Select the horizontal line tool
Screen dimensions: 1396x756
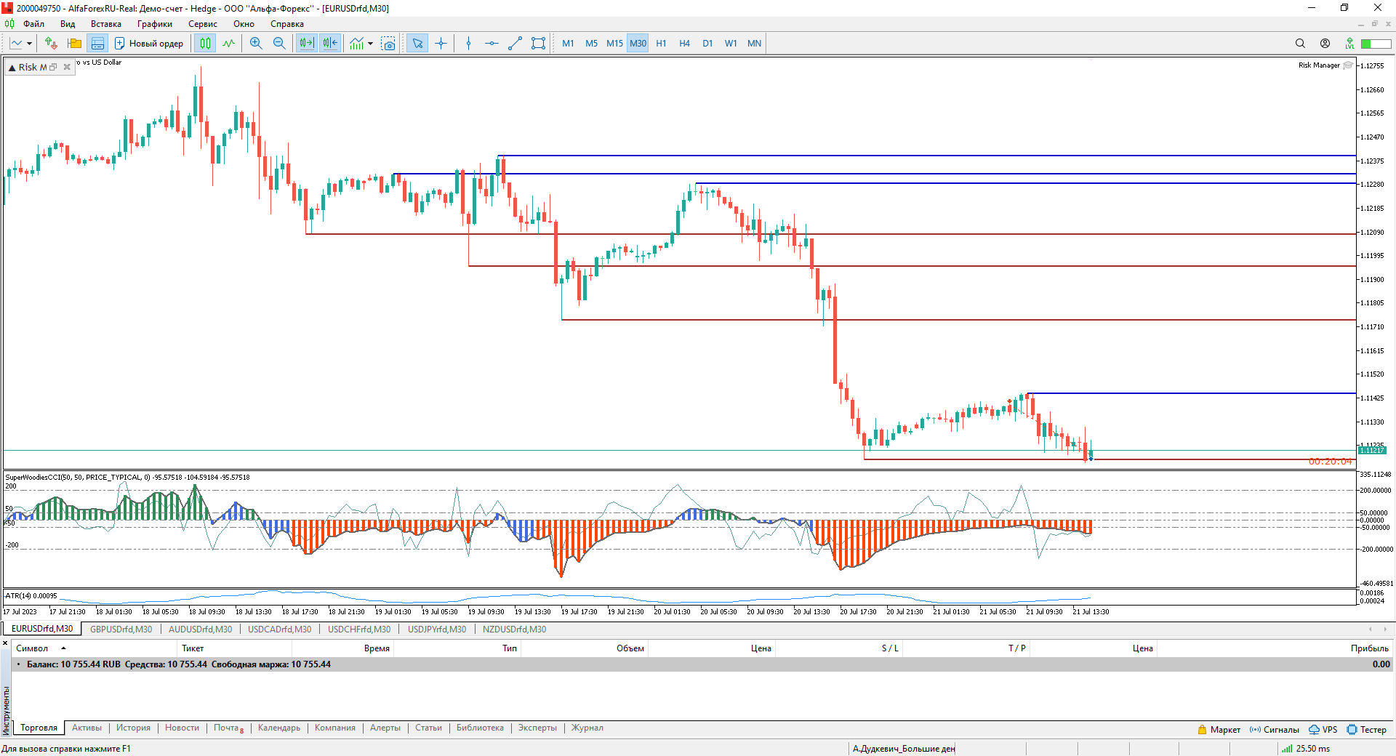coord(492,44)
